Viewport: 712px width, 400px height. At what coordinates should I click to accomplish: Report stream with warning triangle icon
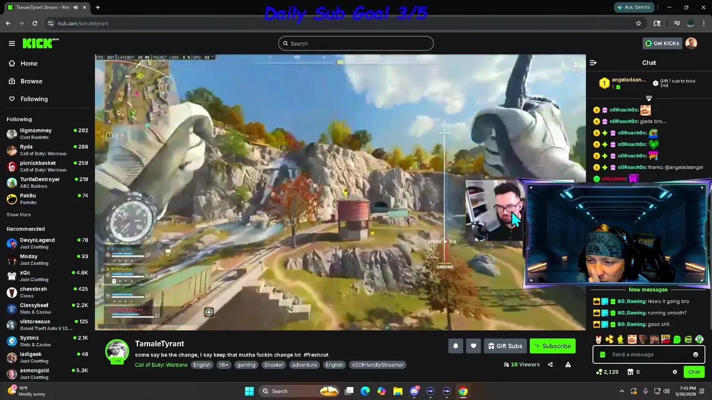click(x=568, y=364)
